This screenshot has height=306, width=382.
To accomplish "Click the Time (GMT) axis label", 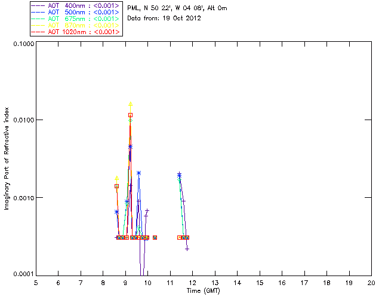I will point(203,291).
